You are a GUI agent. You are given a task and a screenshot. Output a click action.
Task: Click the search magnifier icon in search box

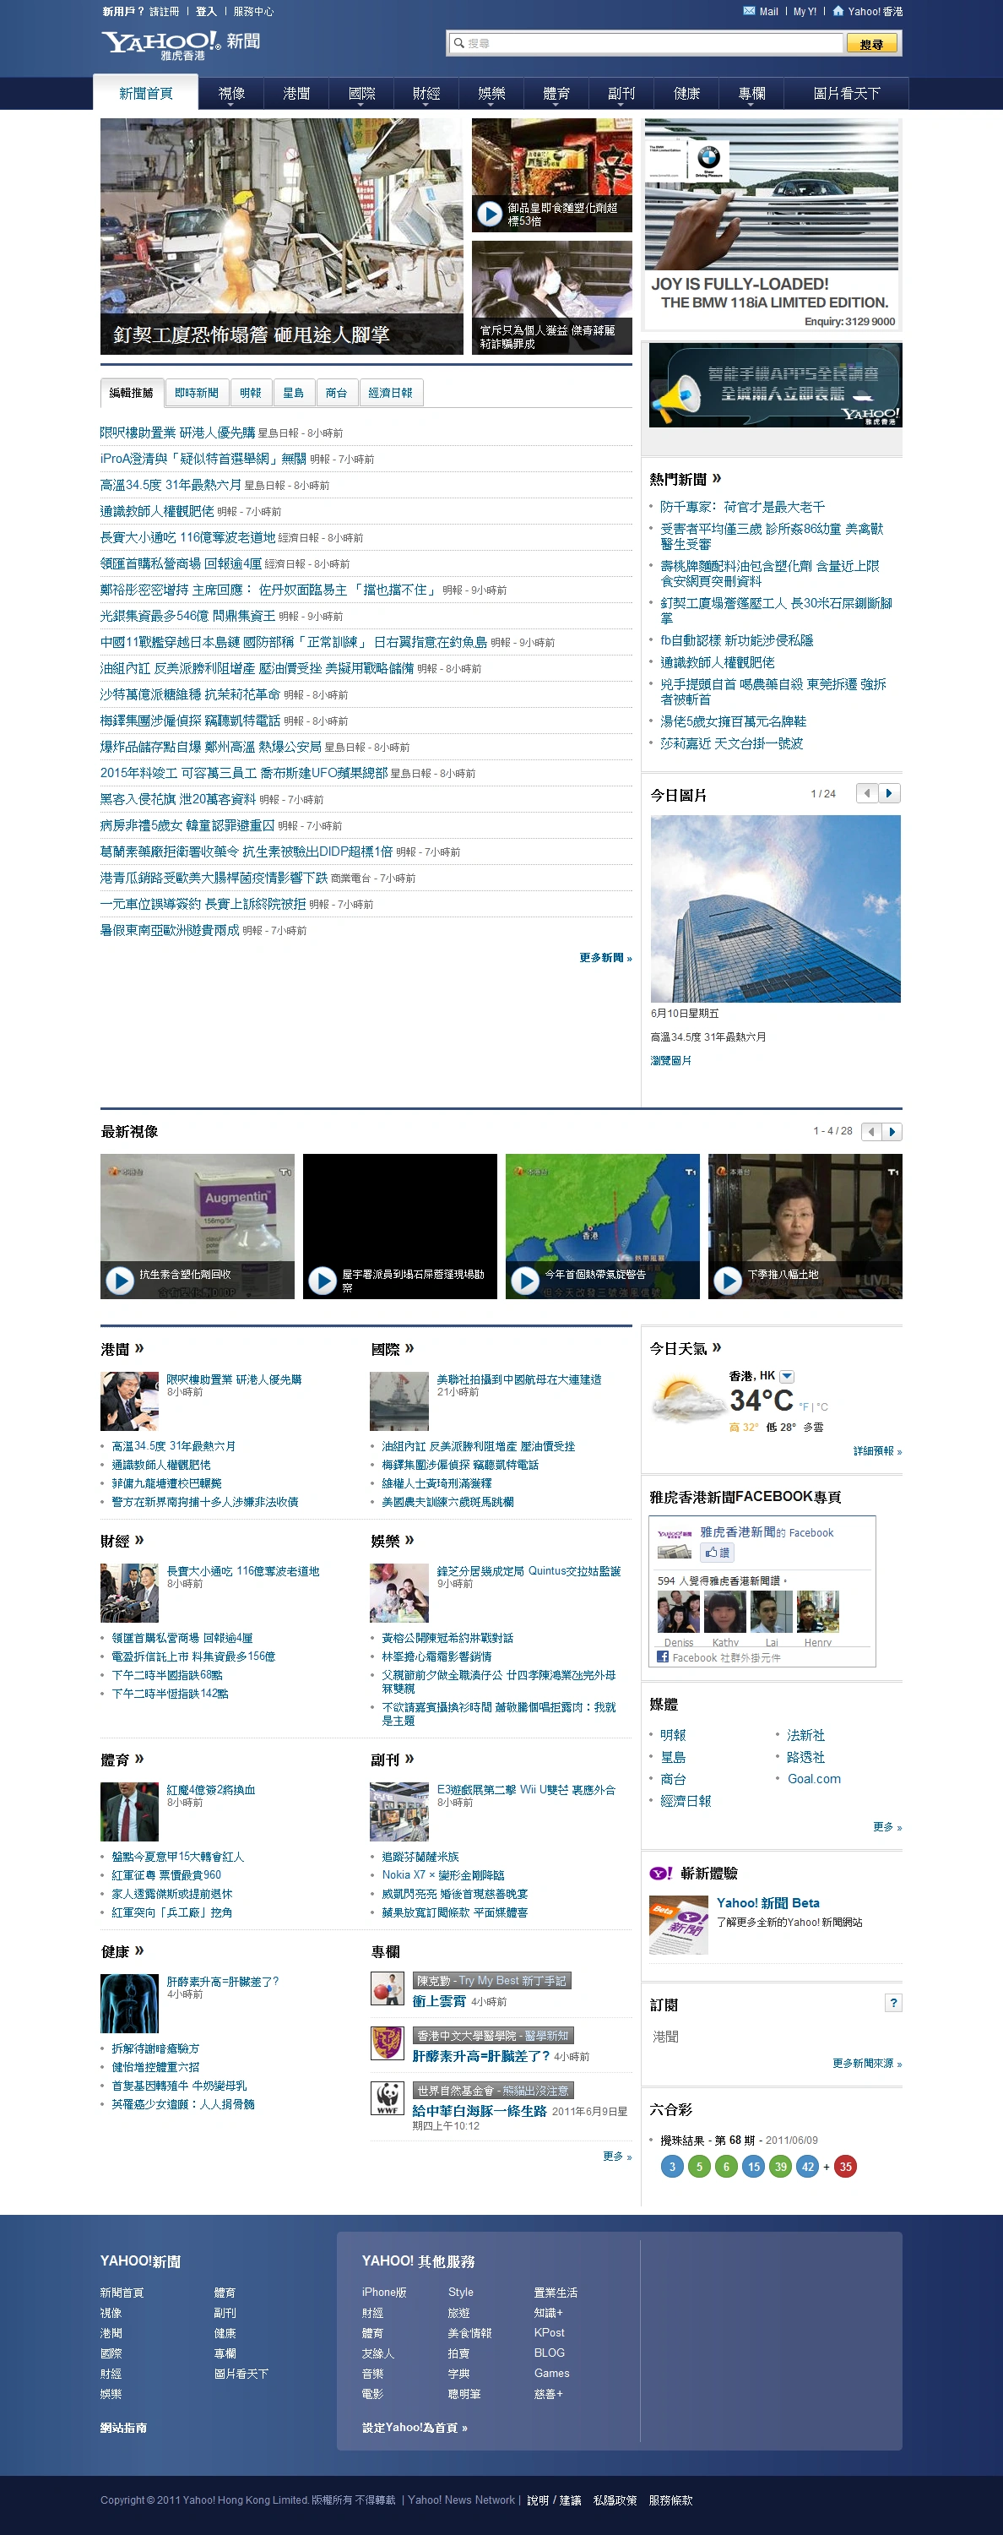(x=458, y=43)
